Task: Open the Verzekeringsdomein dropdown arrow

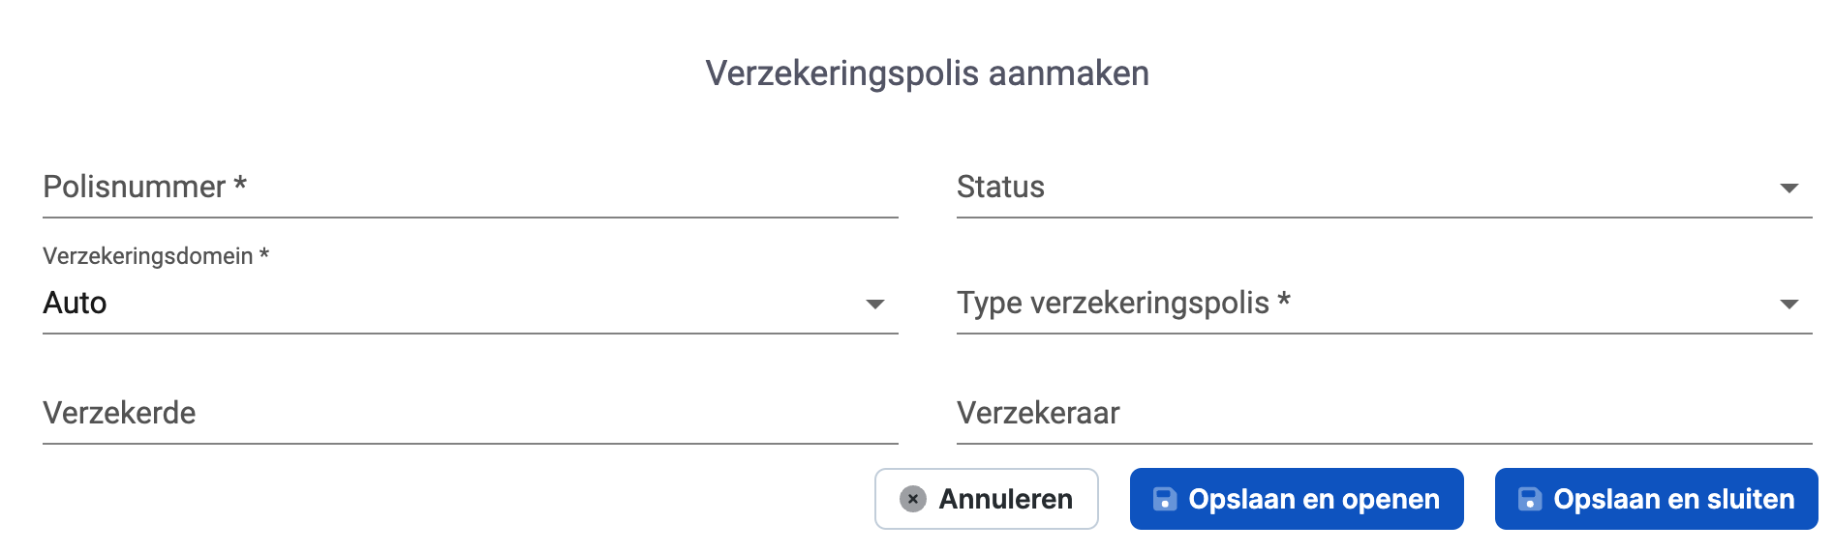Action: [x=874, y=305]
